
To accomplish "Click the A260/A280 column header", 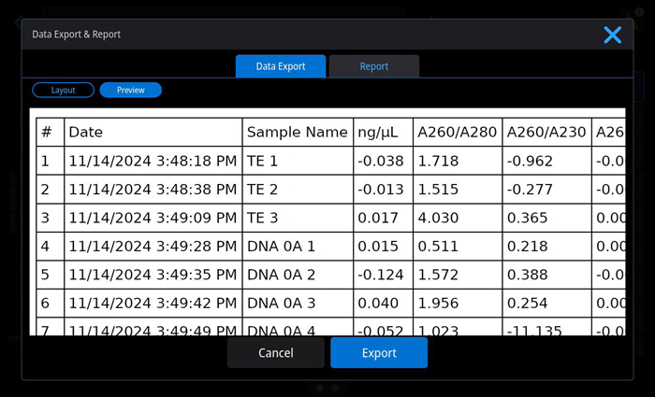I will pos(458,133).
